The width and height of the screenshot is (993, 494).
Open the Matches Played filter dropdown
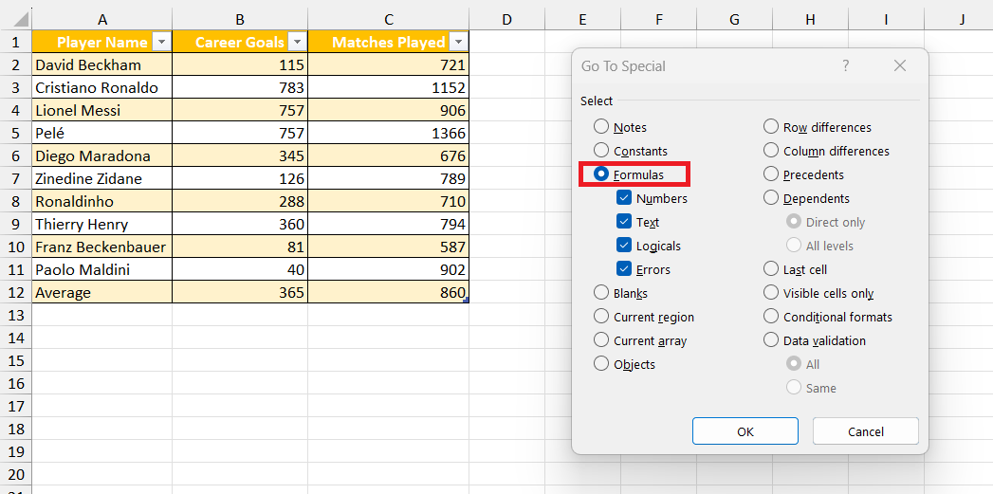458,43
